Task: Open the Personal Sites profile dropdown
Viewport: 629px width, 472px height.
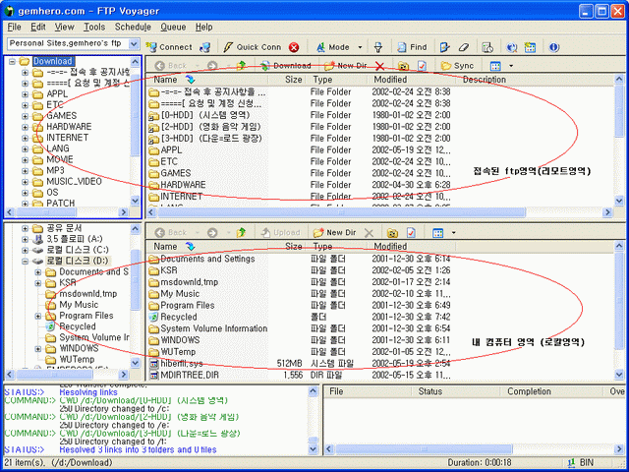Action: tap(134, 43)
